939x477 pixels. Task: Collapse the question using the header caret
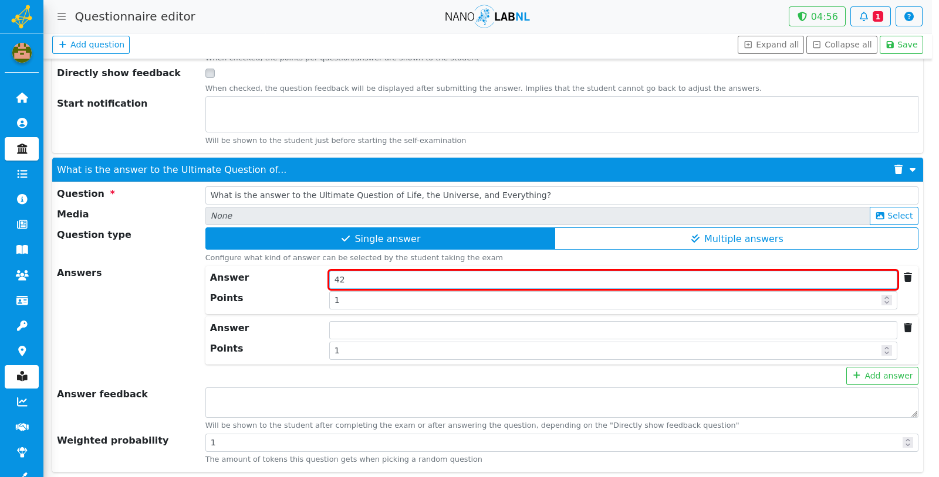pos(913,170)
